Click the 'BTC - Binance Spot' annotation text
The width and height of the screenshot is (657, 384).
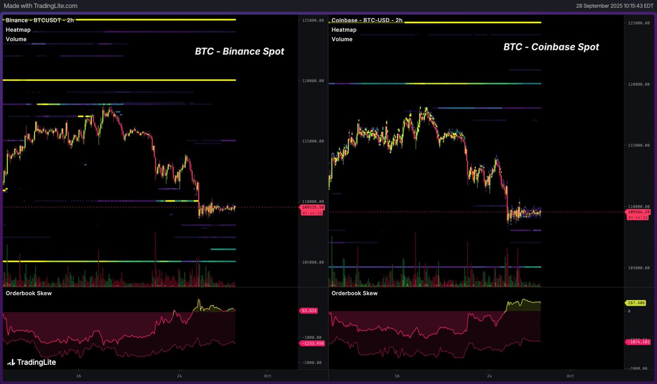(x=239, y=51)
